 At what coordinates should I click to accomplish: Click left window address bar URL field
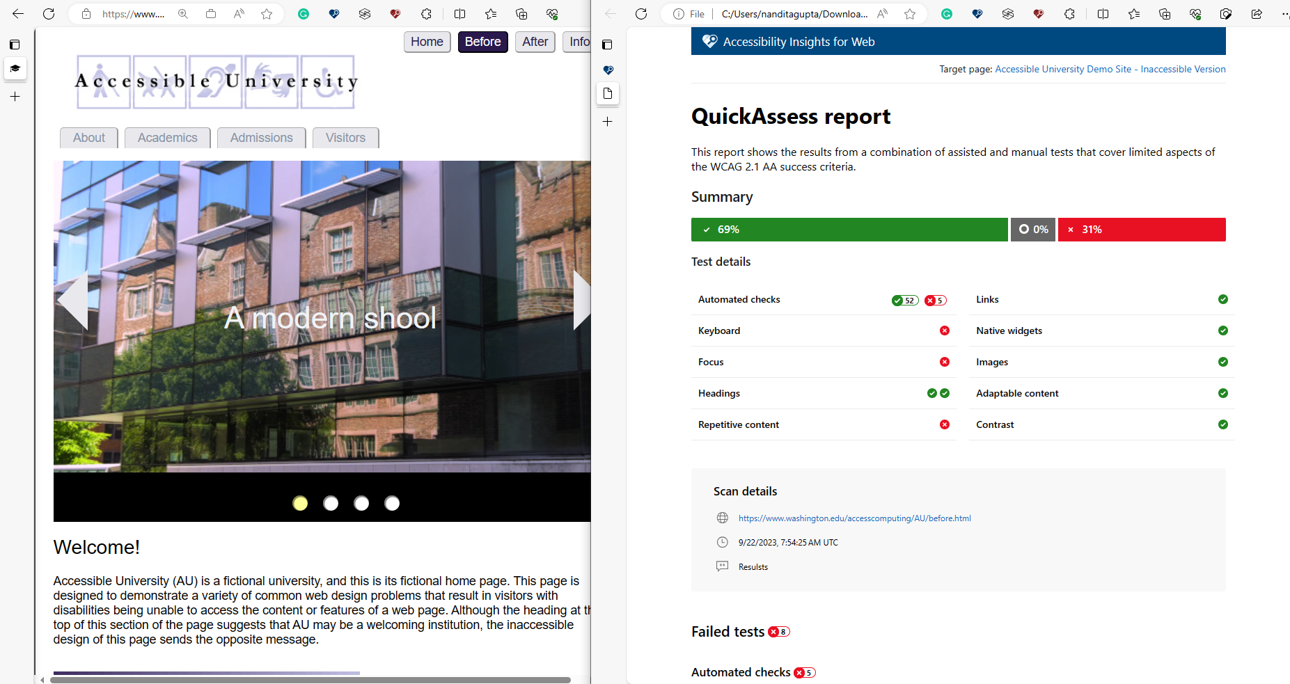tap(134, 14)
